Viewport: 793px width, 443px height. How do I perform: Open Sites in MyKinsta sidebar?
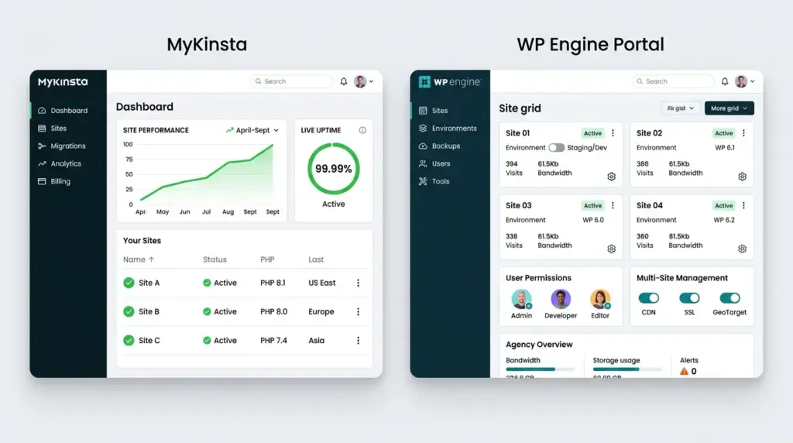tap(68, 128)
